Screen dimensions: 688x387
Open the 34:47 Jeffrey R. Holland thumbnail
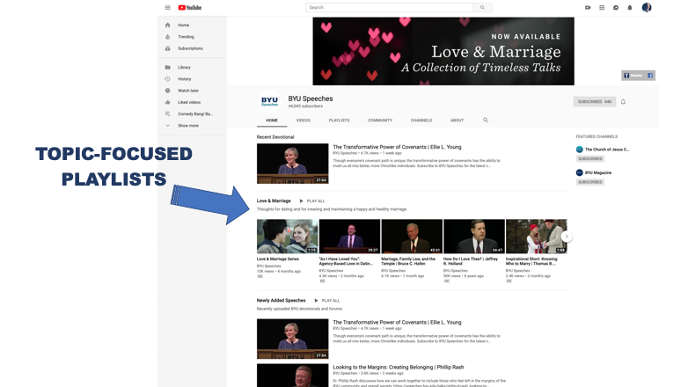coord(474,237)
